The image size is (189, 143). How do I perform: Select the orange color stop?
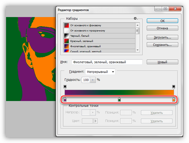click(x=174, y=99)
